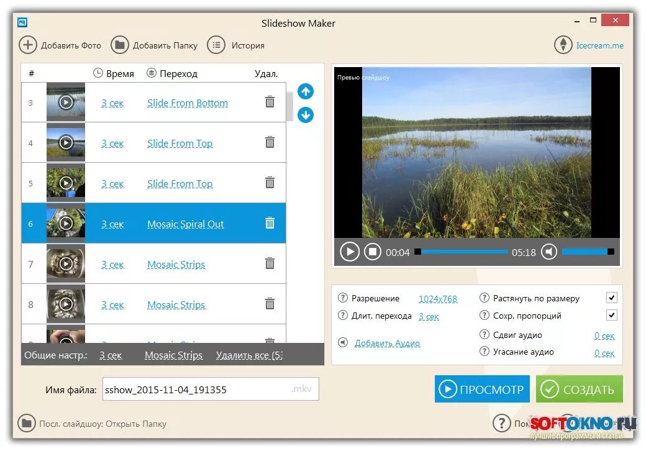646x451 pixels.
Task: Mute preview with speaker icon
Action: 548,252
